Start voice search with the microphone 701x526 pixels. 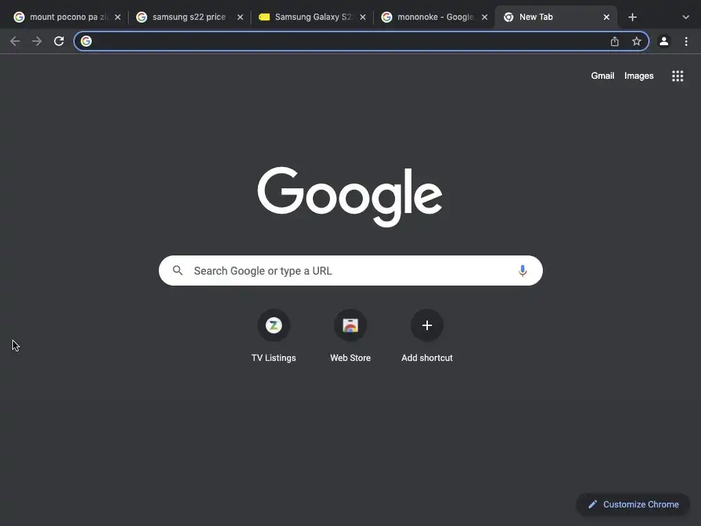pos(522,271)
